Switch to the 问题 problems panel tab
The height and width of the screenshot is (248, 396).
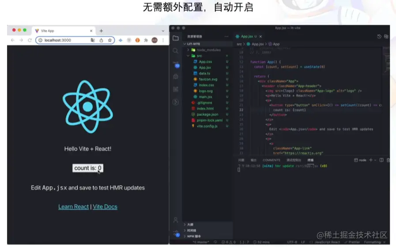point(241,160)
